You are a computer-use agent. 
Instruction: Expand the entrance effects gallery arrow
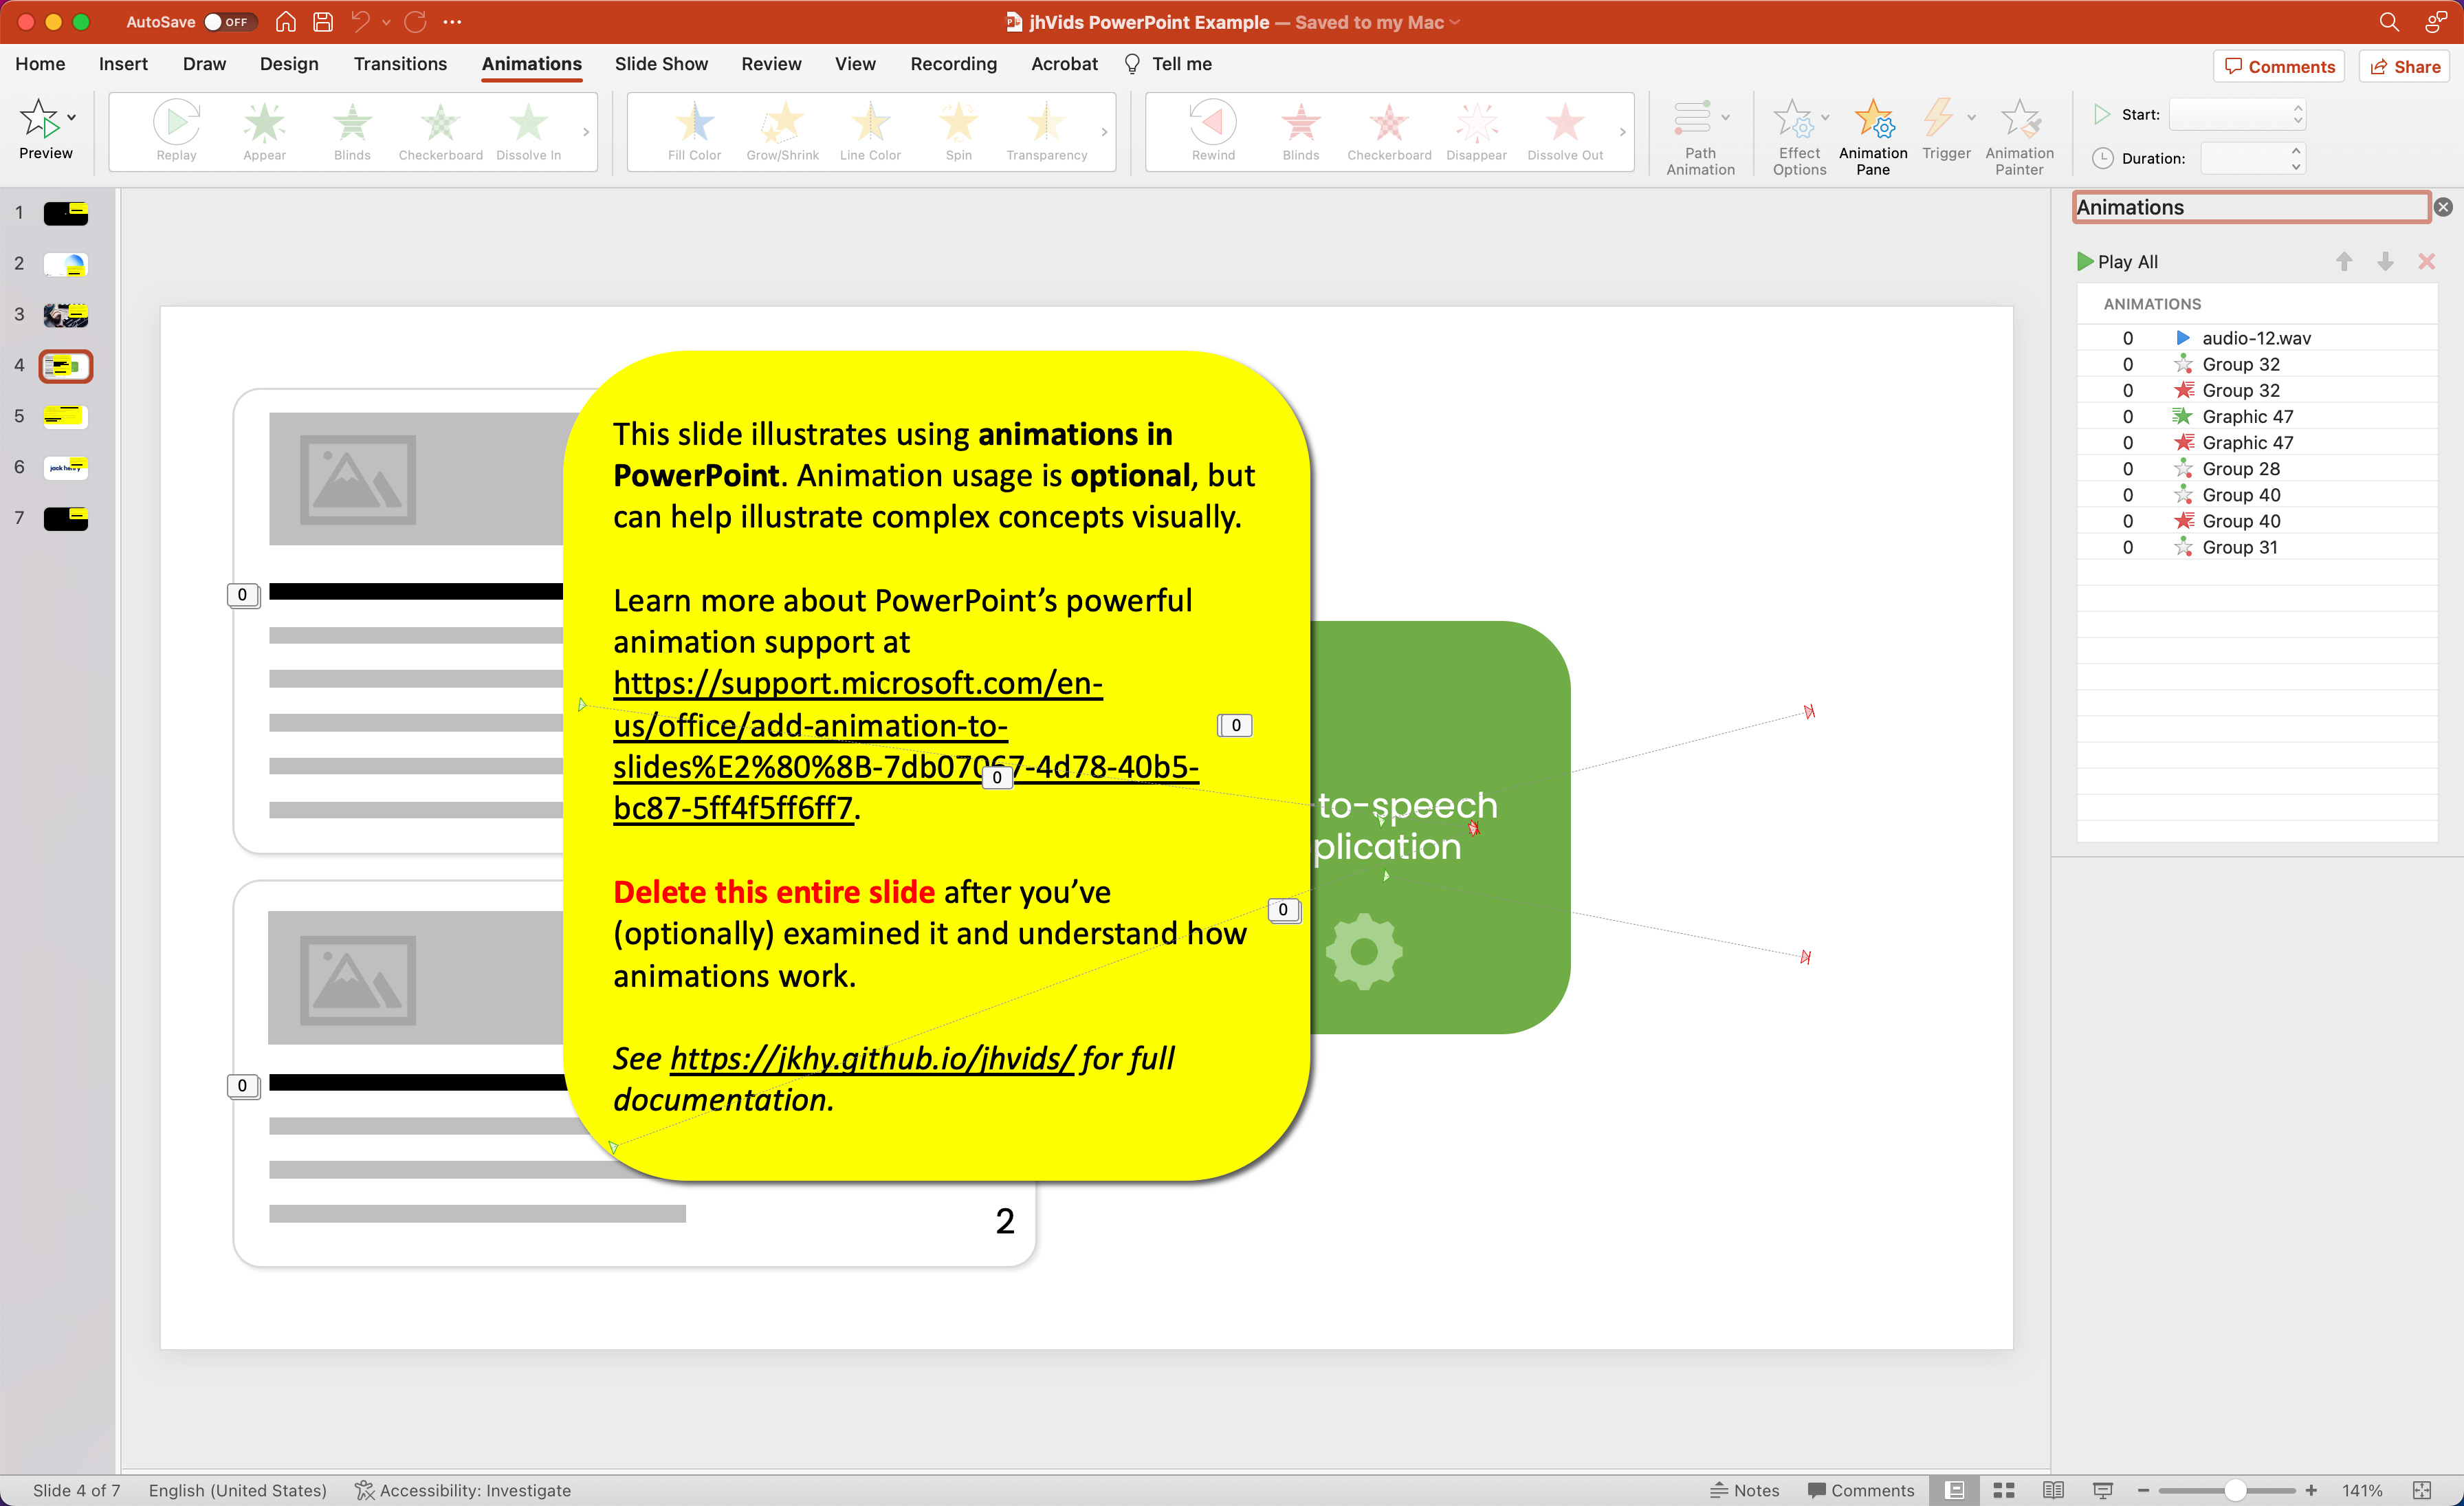pyautogui.click(x=586, y=132)
